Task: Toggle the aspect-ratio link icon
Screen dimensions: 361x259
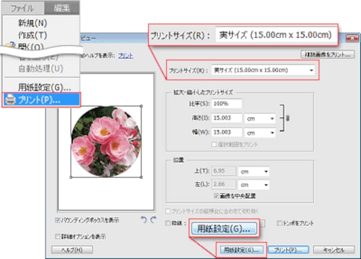Action: pos(287,118)
